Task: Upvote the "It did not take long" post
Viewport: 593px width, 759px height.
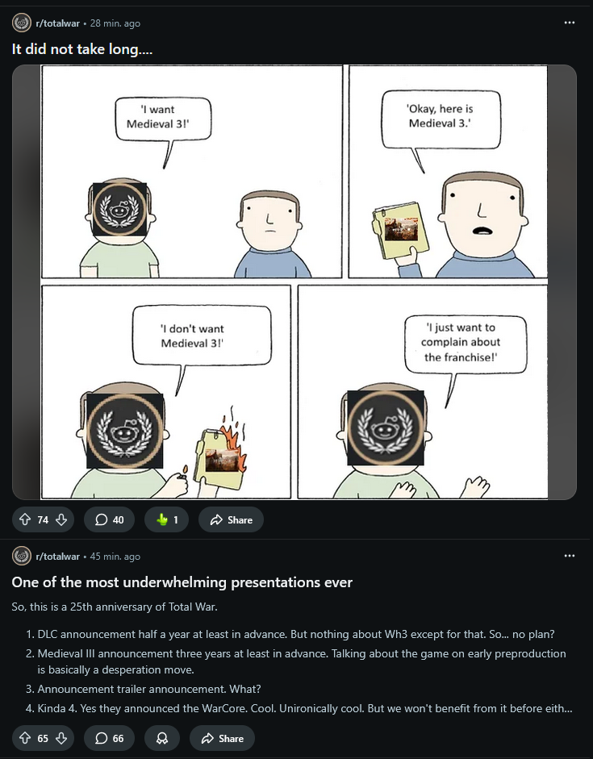Action: 25,520
